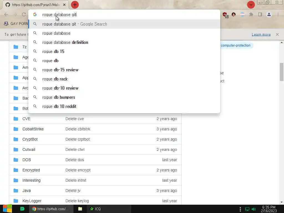284x213 pixels.
Task: Click the 'Delete cbltstrk' commit message
Action: pos(78,129)
